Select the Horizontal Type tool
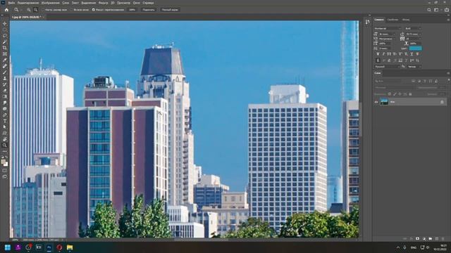Screen dimensions: 451x253 tap(5, 121)
